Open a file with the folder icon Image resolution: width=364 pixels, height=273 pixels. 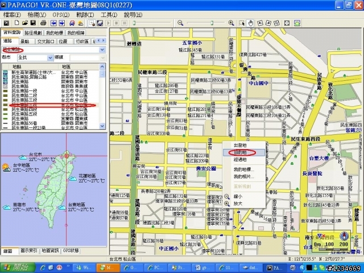pyautogui.click(x=25, y=23)
